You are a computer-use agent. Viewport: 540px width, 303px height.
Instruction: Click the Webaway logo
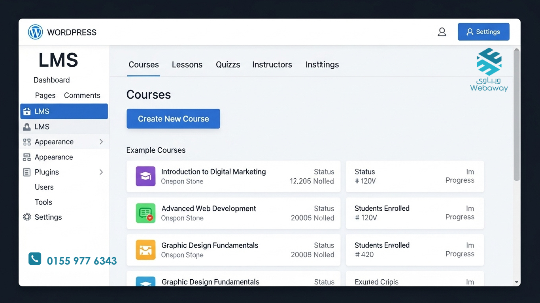489,70
